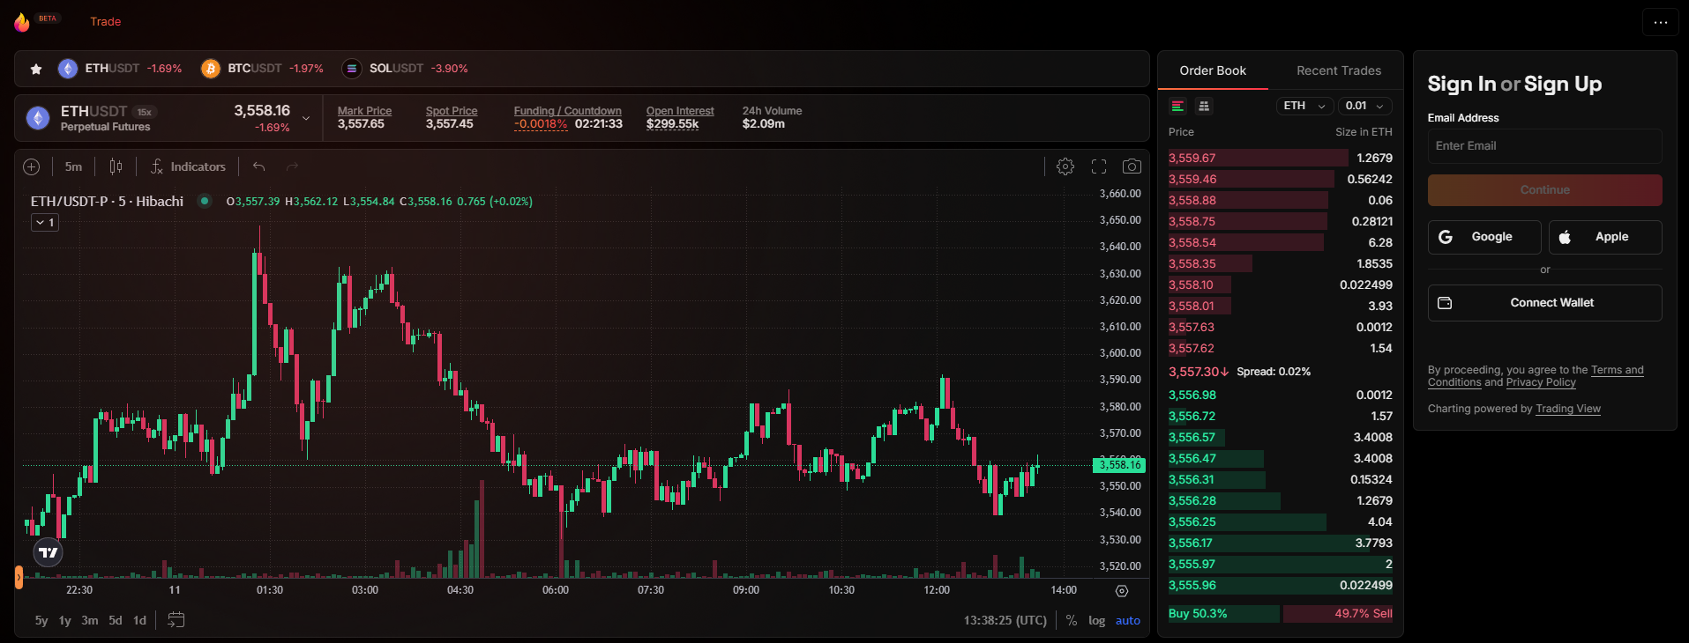Click the redo arrow on chart toolbar

[x=292, y=166]
